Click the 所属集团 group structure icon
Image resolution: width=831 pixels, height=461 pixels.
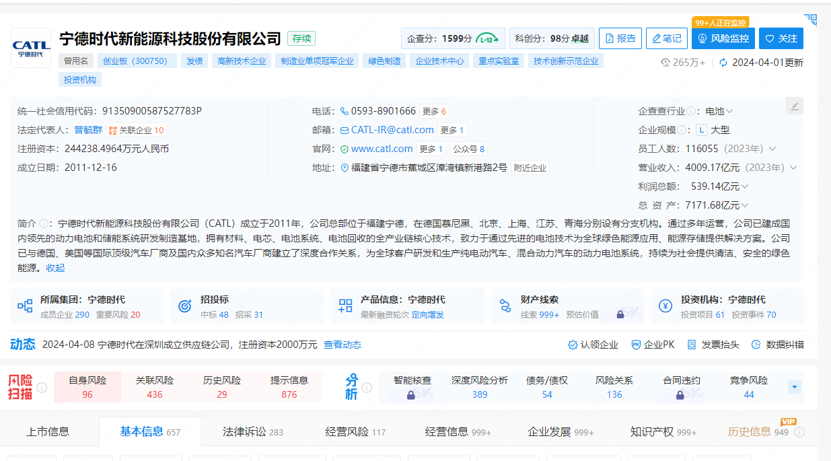25,306
